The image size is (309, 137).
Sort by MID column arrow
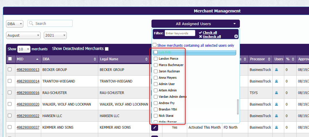[x=37, y=59]
